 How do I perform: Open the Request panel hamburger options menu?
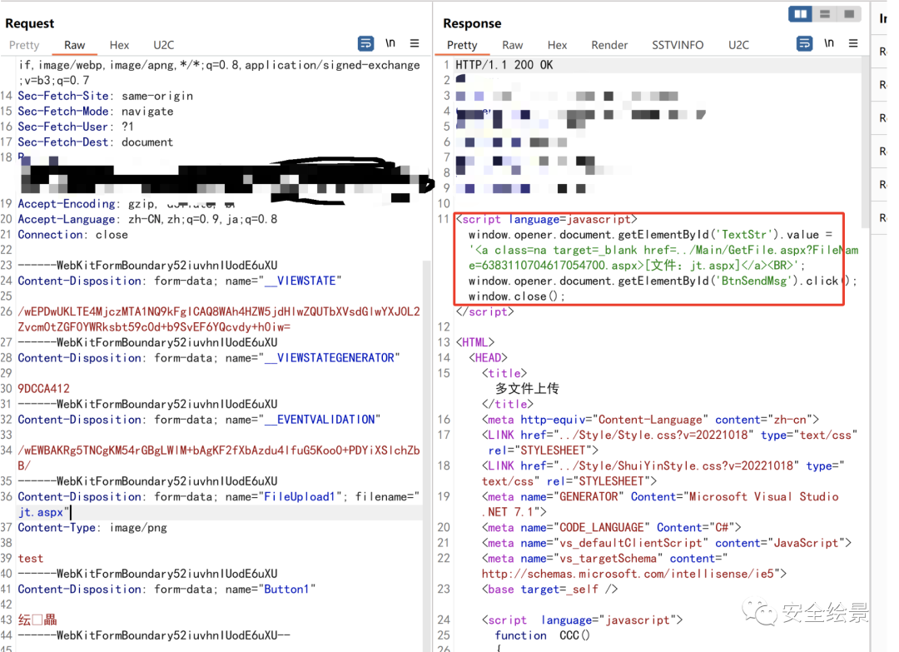(x=414, y=43)
